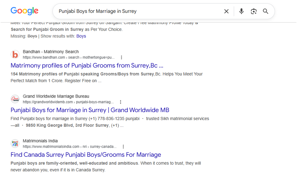Open more options for the Bandhan result
The height and width of the screenshot is (175, 297).
pyautogui.click(x=121, y=57)
